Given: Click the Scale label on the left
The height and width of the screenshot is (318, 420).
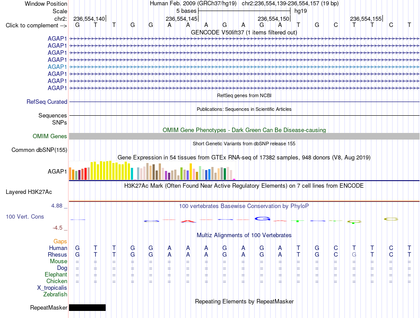Looking at the screenshot, I should 60,11.
